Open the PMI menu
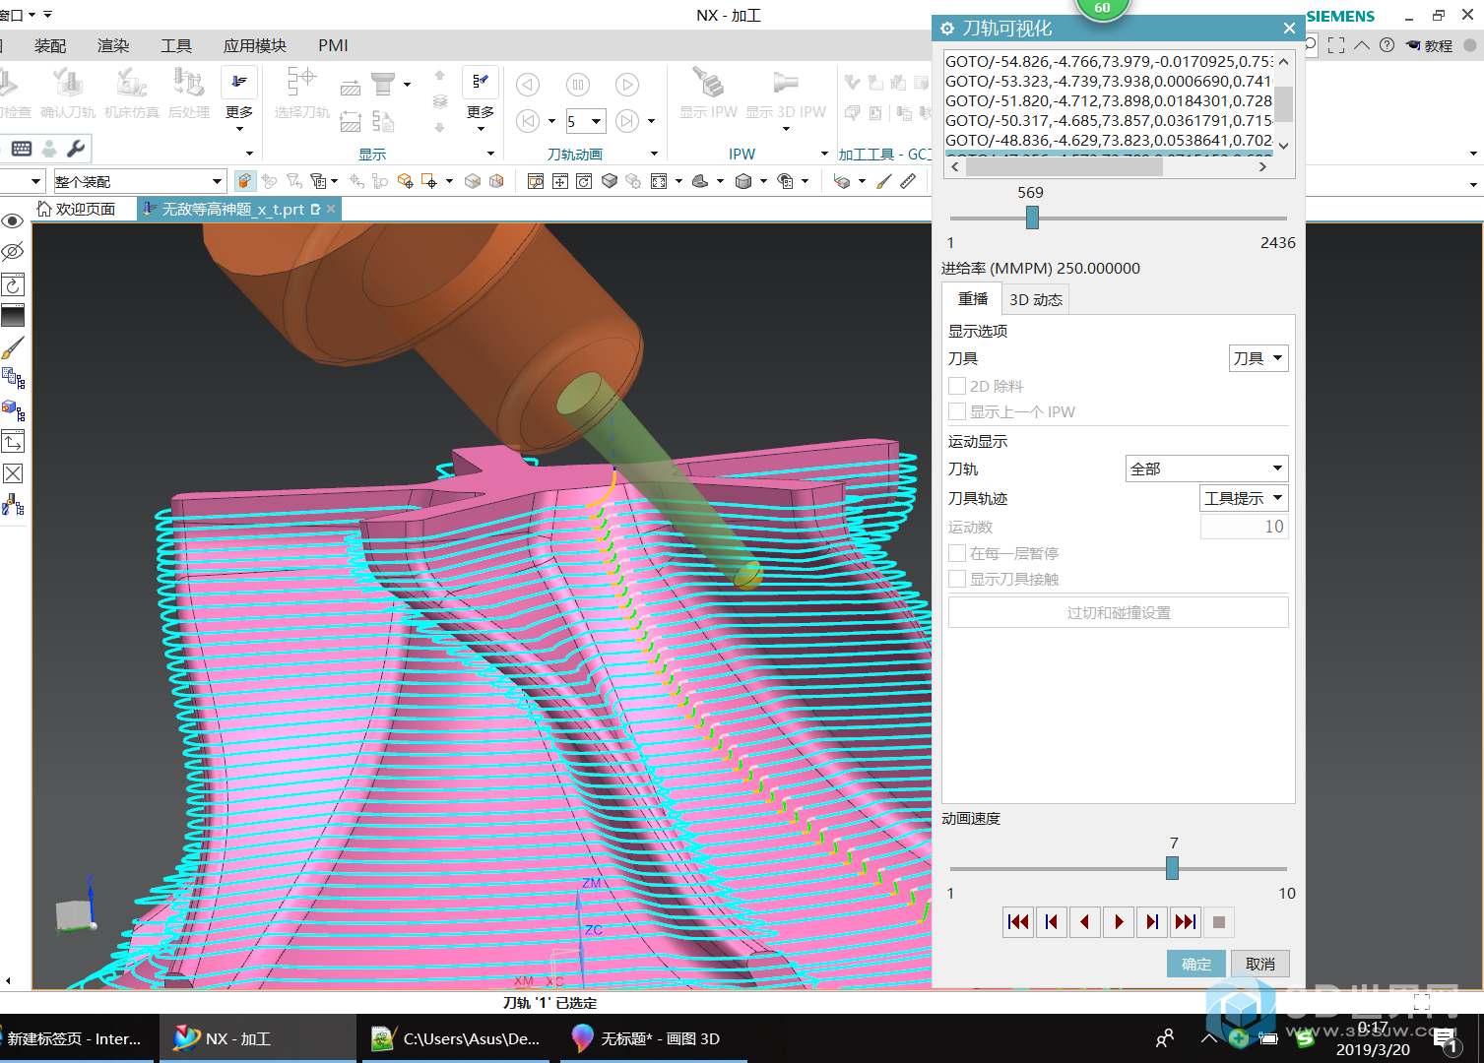 click(333, 45)
